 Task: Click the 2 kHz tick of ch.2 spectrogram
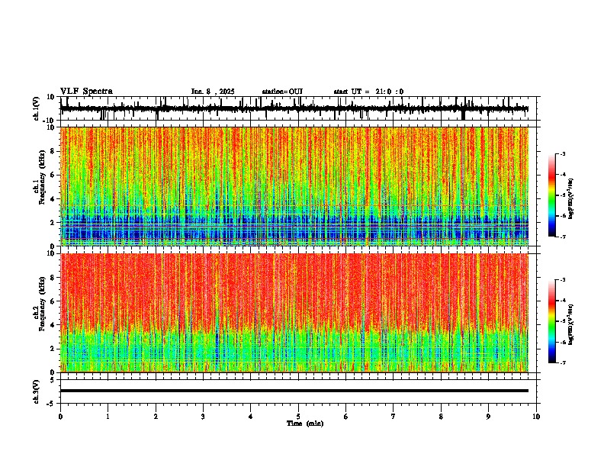pyautogui.click(x=53, y=349)
